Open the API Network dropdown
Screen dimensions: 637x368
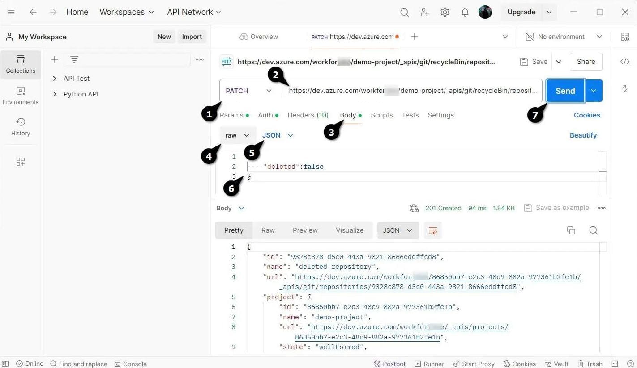tap(194, 12)
